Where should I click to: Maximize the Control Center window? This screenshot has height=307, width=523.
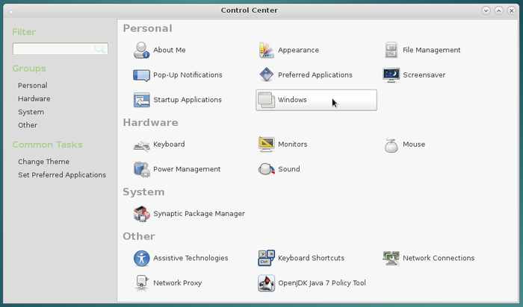(x=498, y=10)
